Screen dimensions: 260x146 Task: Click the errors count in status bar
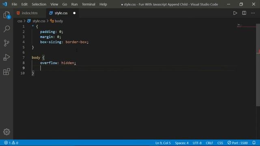pyautogui.click(x=8, y=143)
